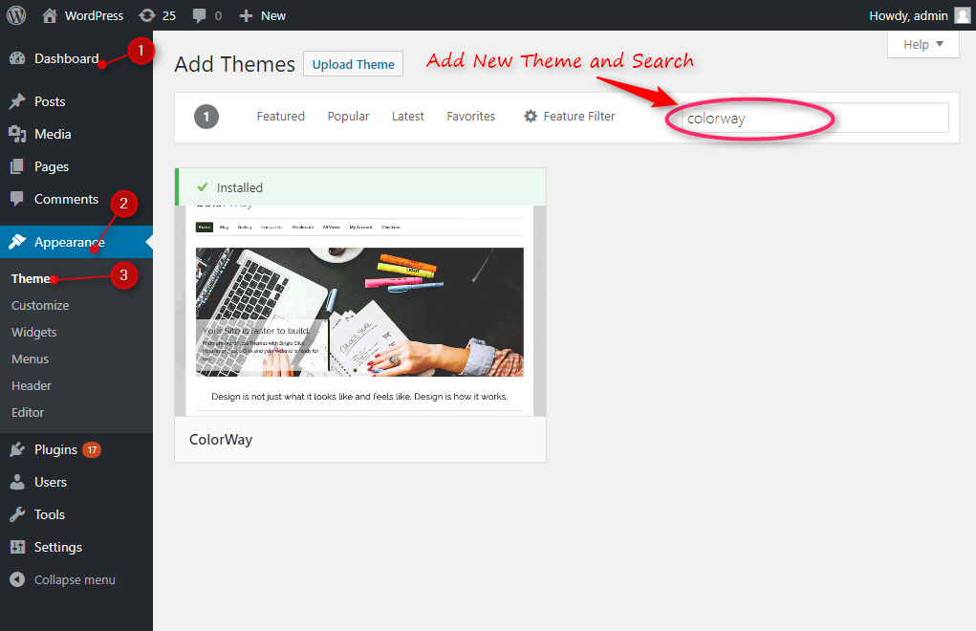Click the Collapse menu arrow icon
This screenshot has width=976, height=631.
[17, 579]
